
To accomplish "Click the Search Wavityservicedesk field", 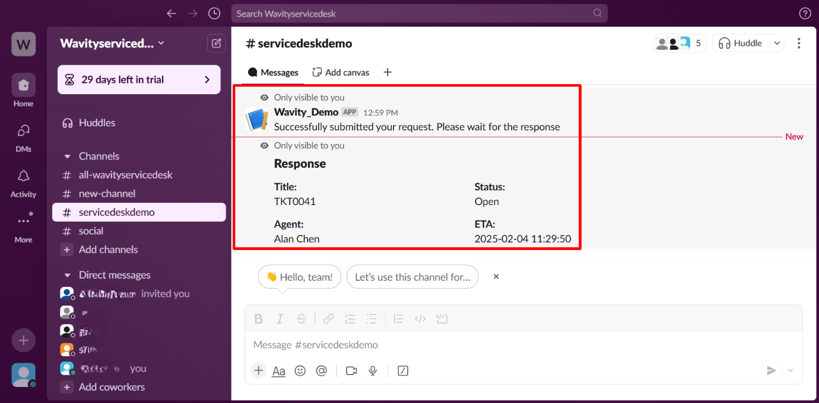I will coord(419,13).
